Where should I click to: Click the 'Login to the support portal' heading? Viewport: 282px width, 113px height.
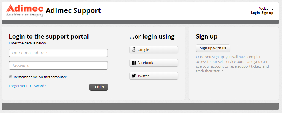tap(49, 36)
